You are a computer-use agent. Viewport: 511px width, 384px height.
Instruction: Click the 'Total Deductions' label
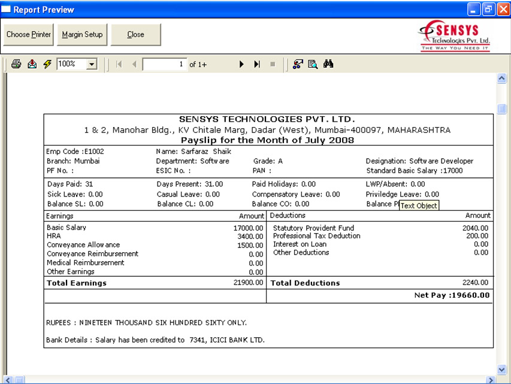305,283
